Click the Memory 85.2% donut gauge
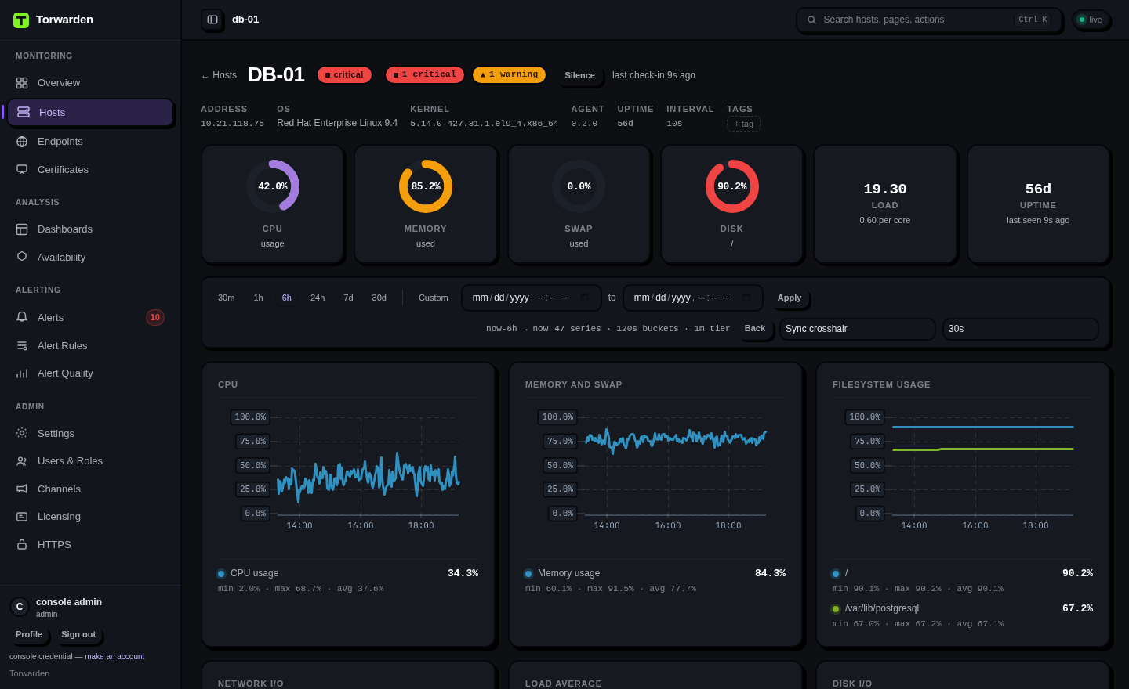 (x=426, y=186)
